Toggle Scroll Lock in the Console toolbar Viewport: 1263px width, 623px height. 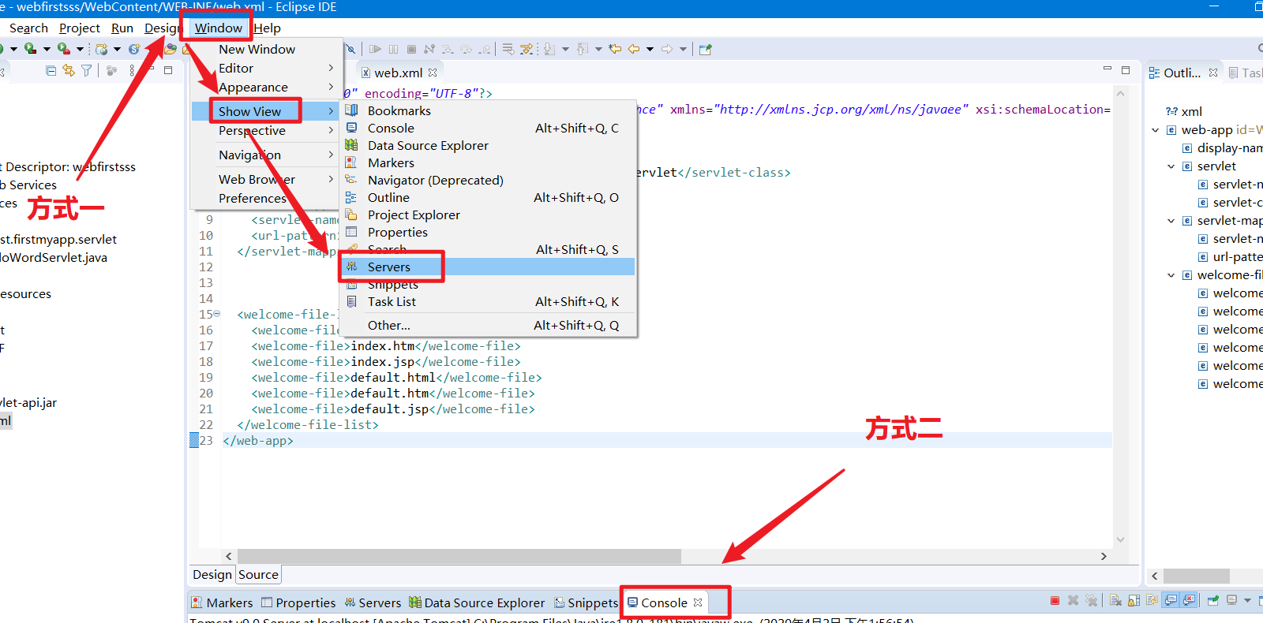tap(1134, 601)
